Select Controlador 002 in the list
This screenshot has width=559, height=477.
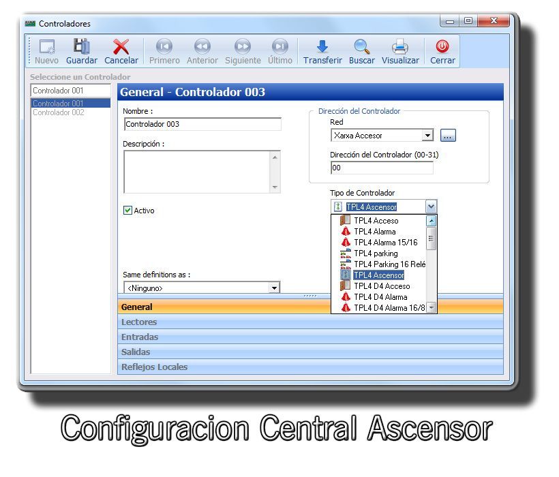71,112
